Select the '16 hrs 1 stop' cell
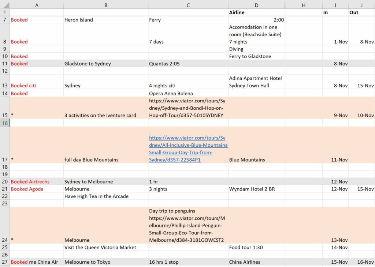The height and width of the screenshot is (267, 375). coord(188,262)
